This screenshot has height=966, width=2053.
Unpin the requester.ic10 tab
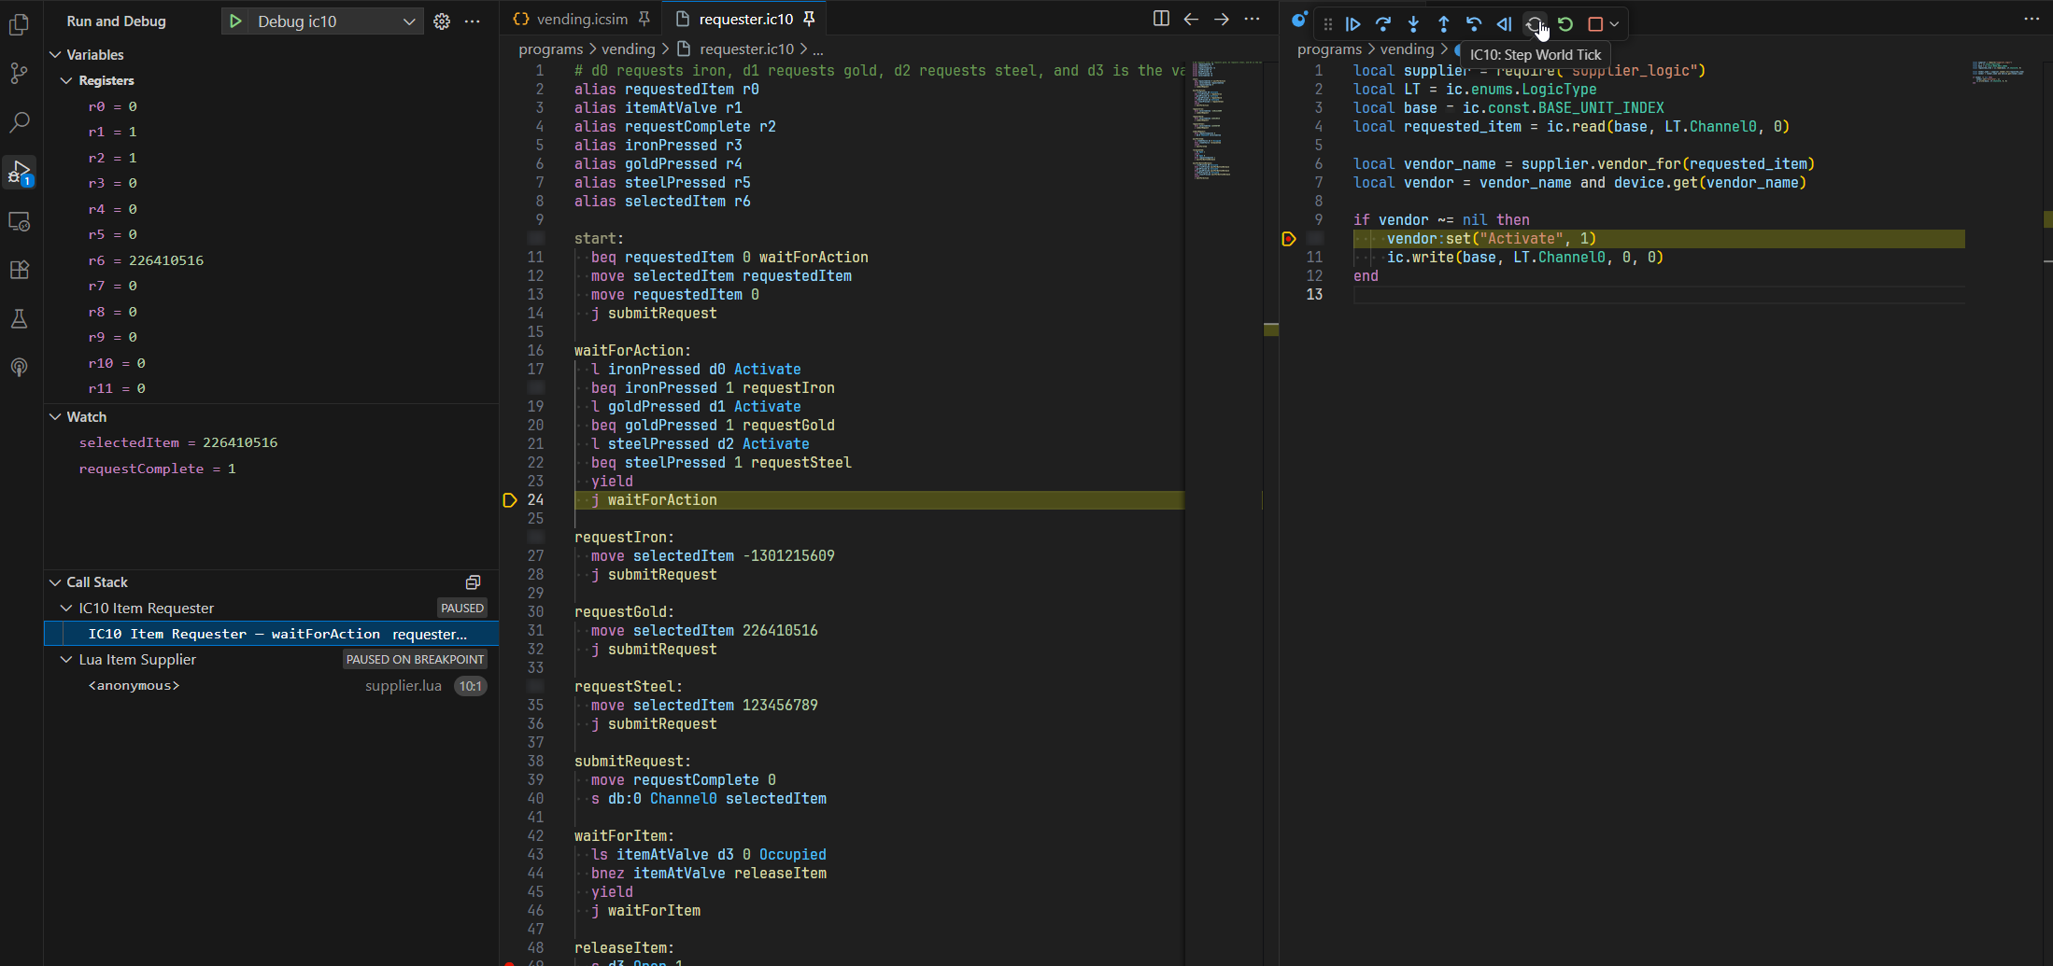click(x=809, y=19)
